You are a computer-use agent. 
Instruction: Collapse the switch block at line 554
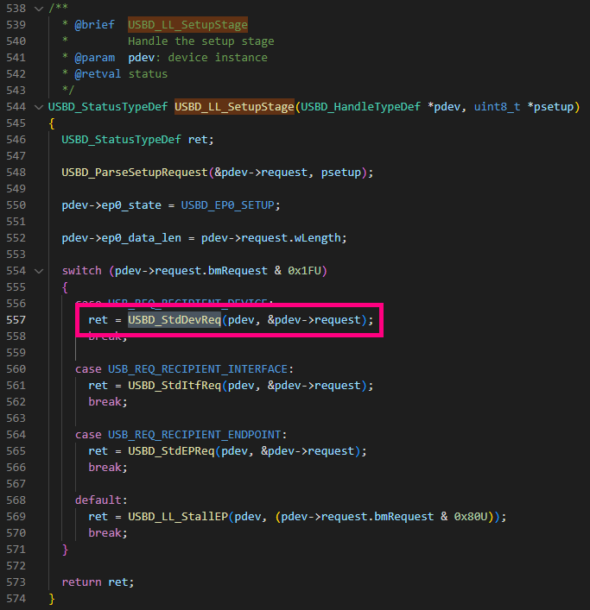pyautogui.click(x=39, y=271)
